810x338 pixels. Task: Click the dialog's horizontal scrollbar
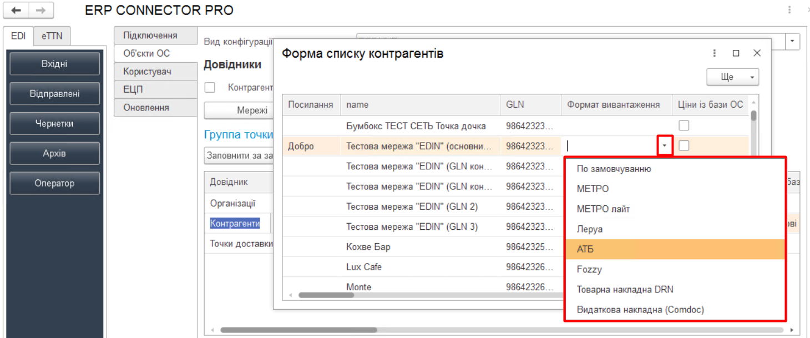click(x=326, y=295)
